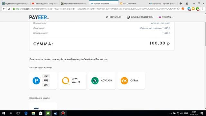
Task: Click the volume icon in system tray
Action: 182,113
